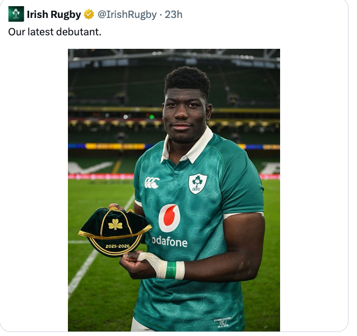Click the Canterbury logo on the jersey
The image size is (357, 336).
click(x=152, y=183)
